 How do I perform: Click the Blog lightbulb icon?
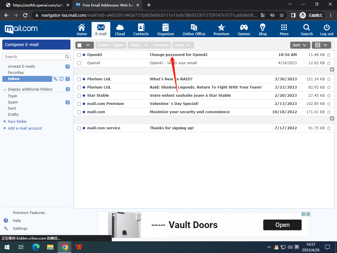[x=263, y=28]
